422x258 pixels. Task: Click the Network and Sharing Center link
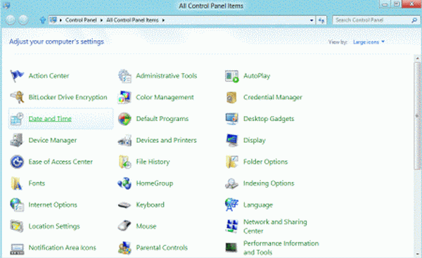[275, 226]
